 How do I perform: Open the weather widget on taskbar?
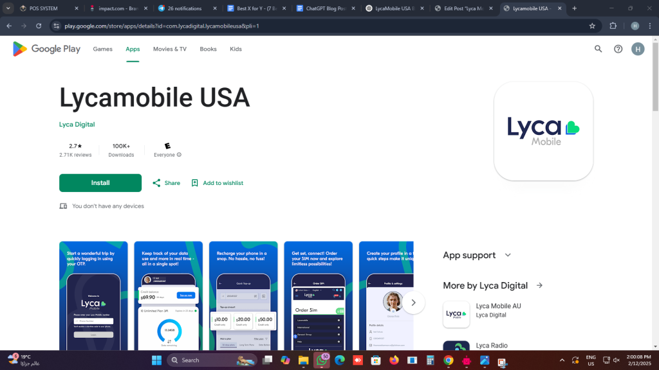pos(24,360)
